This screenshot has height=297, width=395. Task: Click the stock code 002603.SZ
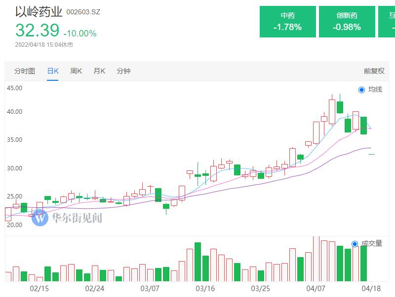tap(83, 12)
